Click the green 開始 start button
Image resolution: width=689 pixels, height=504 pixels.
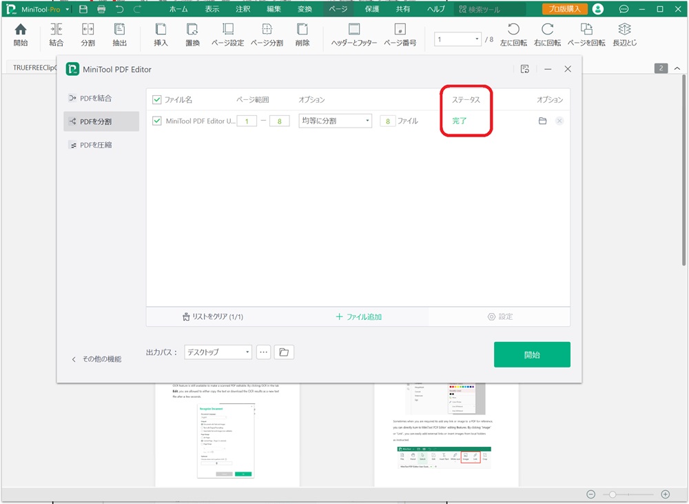[532, 354]
